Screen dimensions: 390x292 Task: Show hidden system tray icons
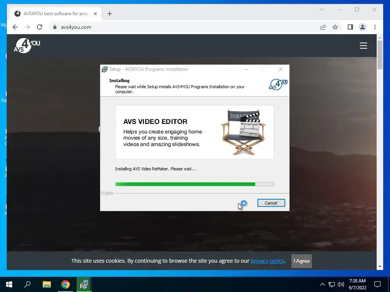point(322,284)
